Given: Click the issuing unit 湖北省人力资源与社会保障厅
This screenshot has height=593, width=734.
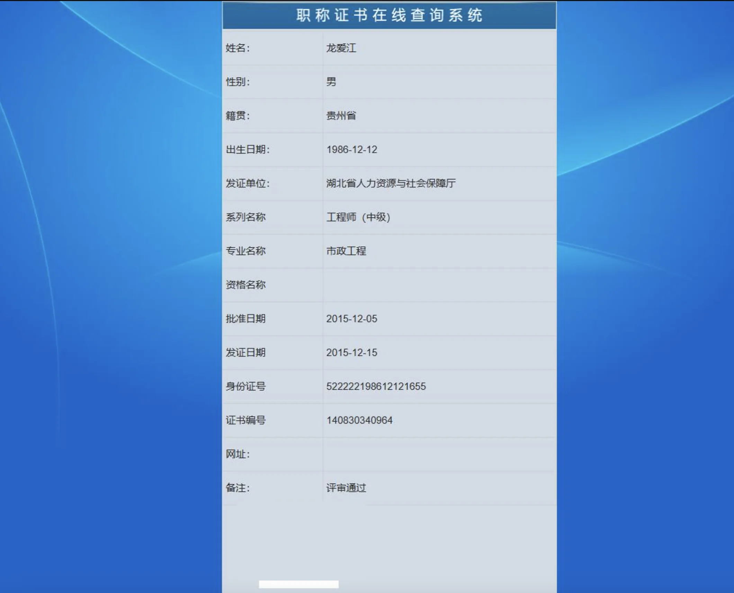Looking at the screenshot, I should coord(391,183).
